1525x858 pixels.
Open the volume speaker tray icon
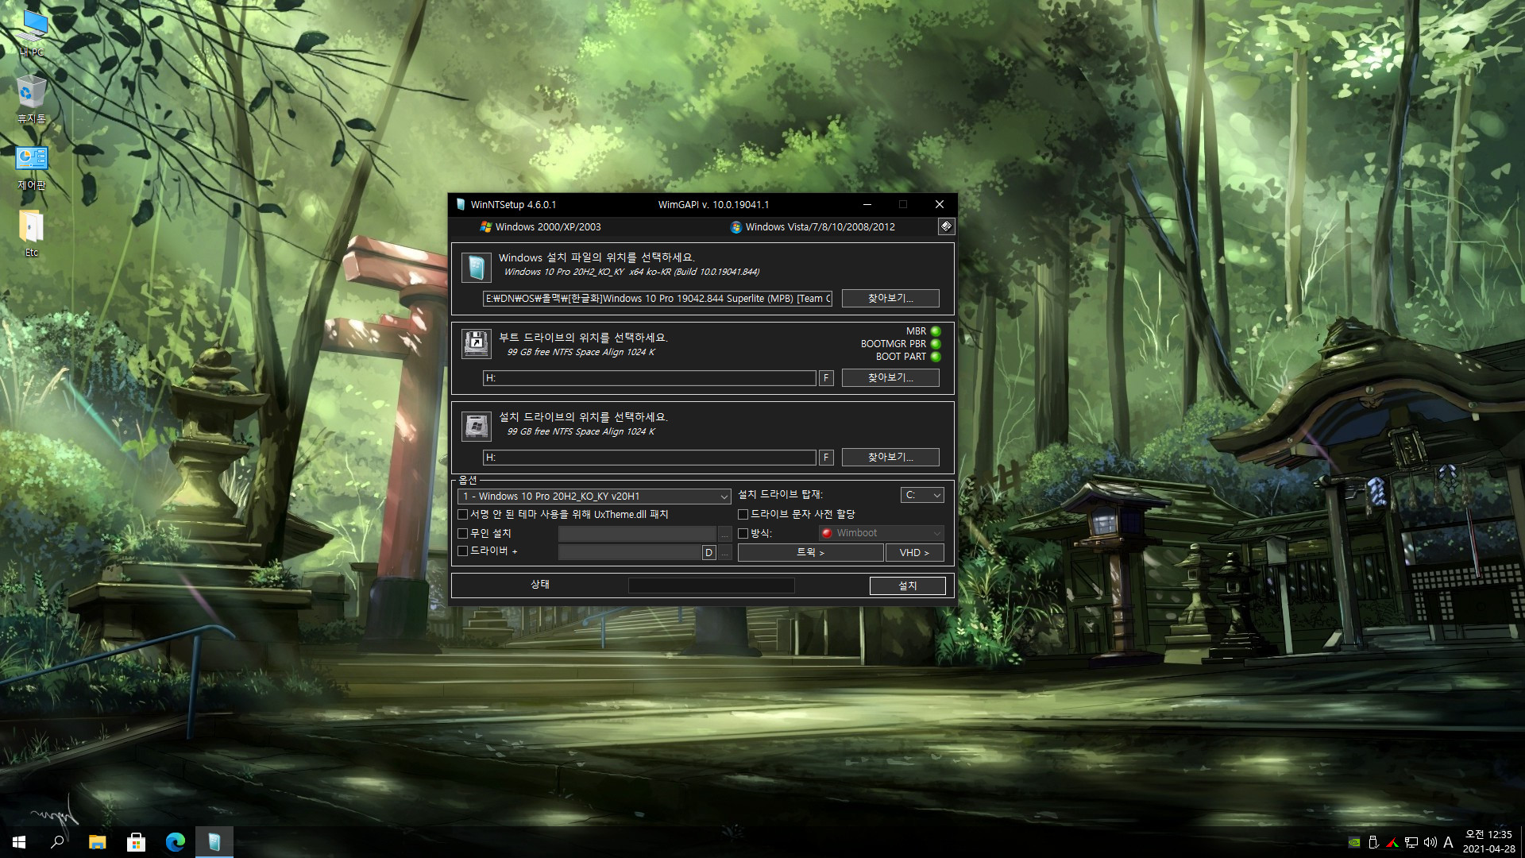point(1430,842)
